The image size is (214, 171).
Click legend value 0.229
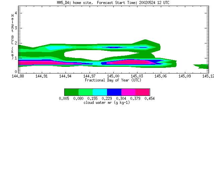coord(107,99)
